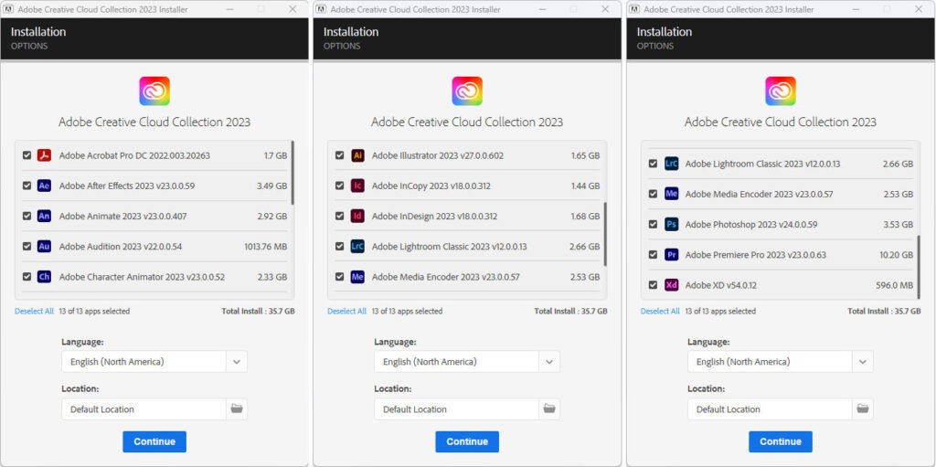The width and height of the screenshot is (936, 467).
Task: Click title bar app icon of middle installer
Action: [321, 9]
